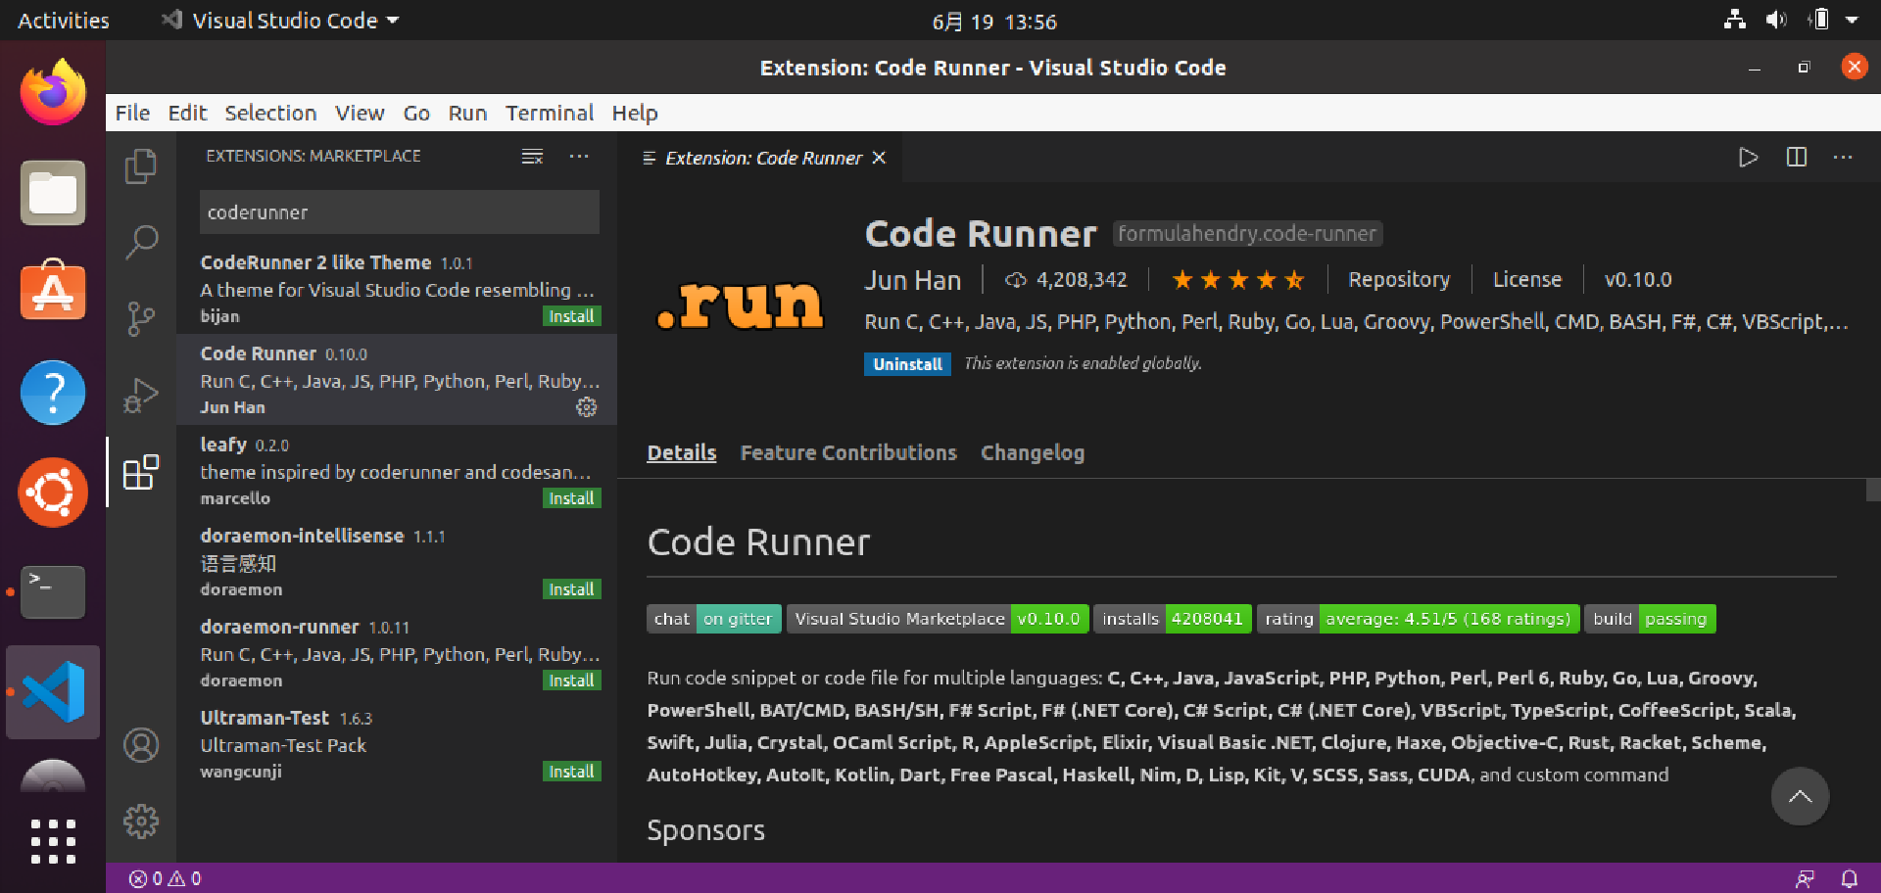Open the Help menu
Viewport: 1881px width, 893px height.
pos(635,114)
